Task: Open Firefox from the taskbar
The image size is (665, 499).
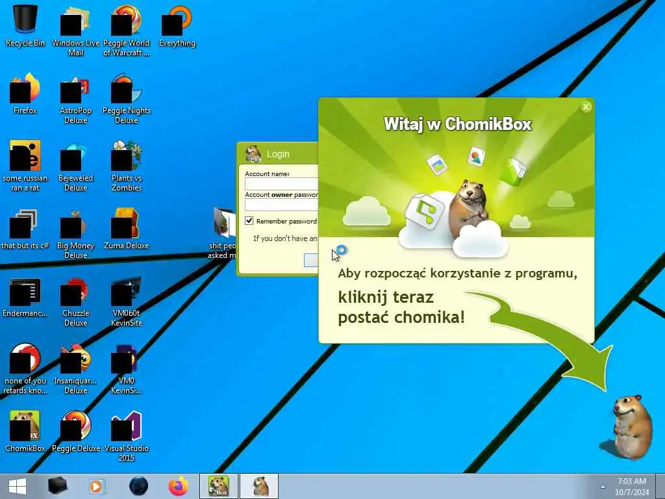Action: [x=179, y=486]
